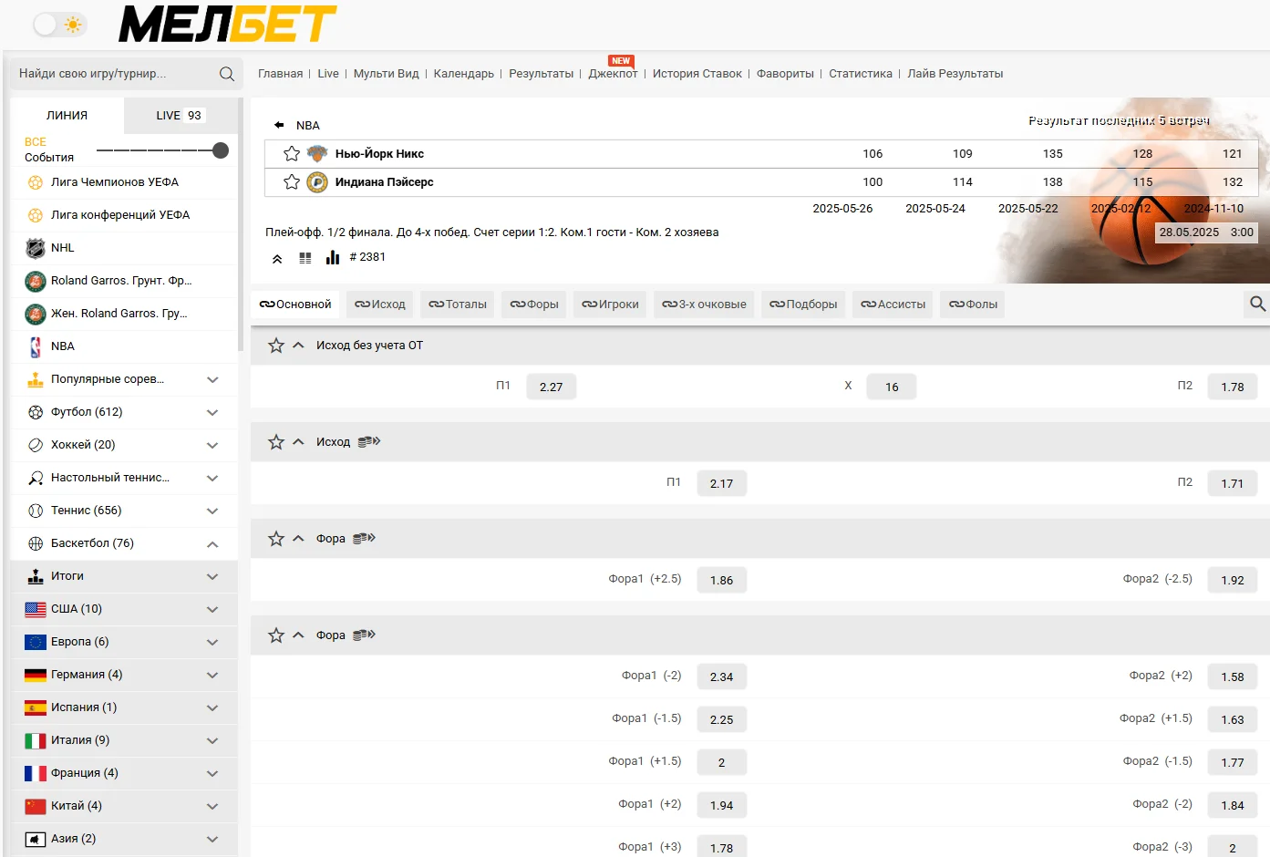This screenshot has height=857, width=1270.
Task: Favorite the Индиана Пэйсерс team star
Action: [x=292, y=182]
